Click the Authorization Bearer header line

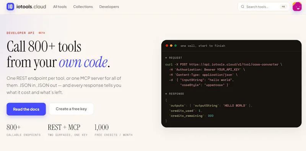click(x=207, y=70)
